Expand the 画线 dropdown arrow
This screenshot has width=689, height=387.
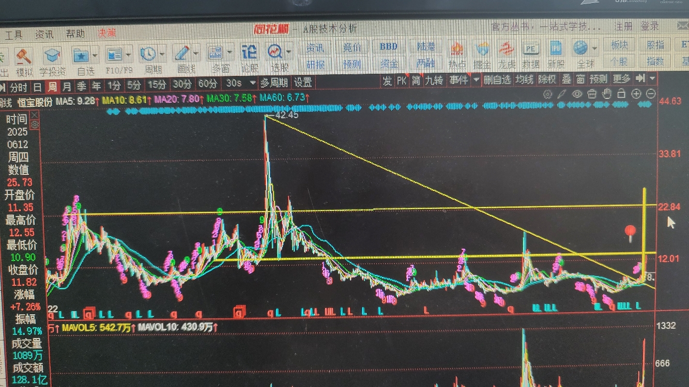click(x=196, y=53)
